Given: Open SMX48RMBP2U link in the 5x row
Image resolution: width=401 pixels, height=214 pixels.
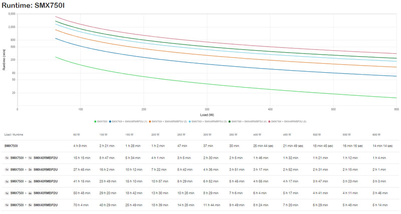Looking at the screenshot, I should pos(46,205).
